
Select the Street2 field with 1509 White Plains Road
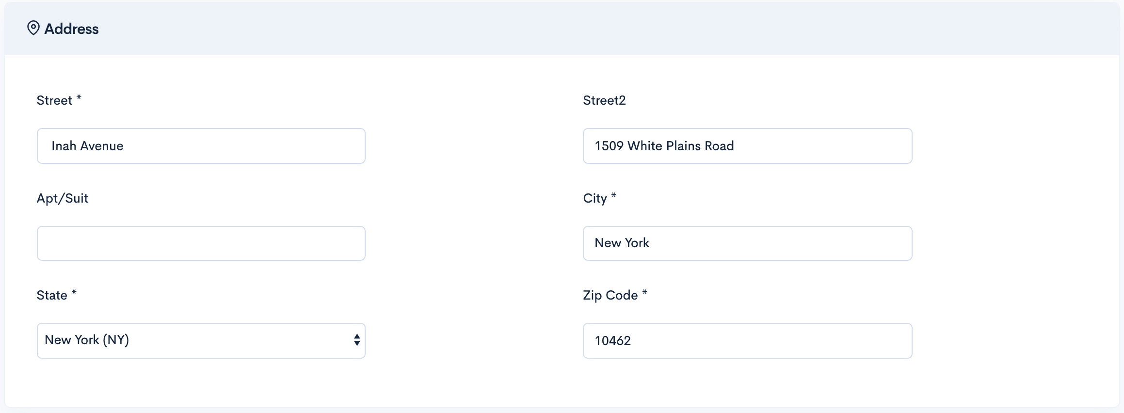[x=747, y=146]
